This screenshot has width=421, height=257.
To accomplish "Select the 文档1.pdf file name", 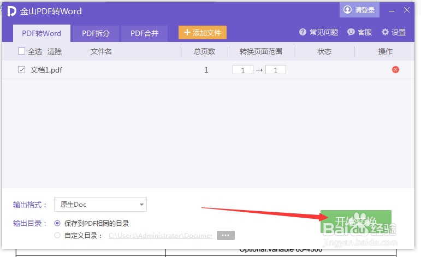I will [x=46, y=70].
